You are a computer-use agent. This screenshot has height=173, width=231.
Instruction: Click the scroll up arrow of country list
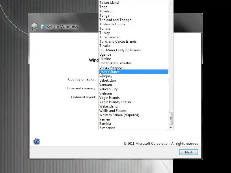tap(171, 3)
